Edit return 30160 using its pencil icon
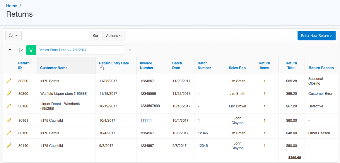 9,133
